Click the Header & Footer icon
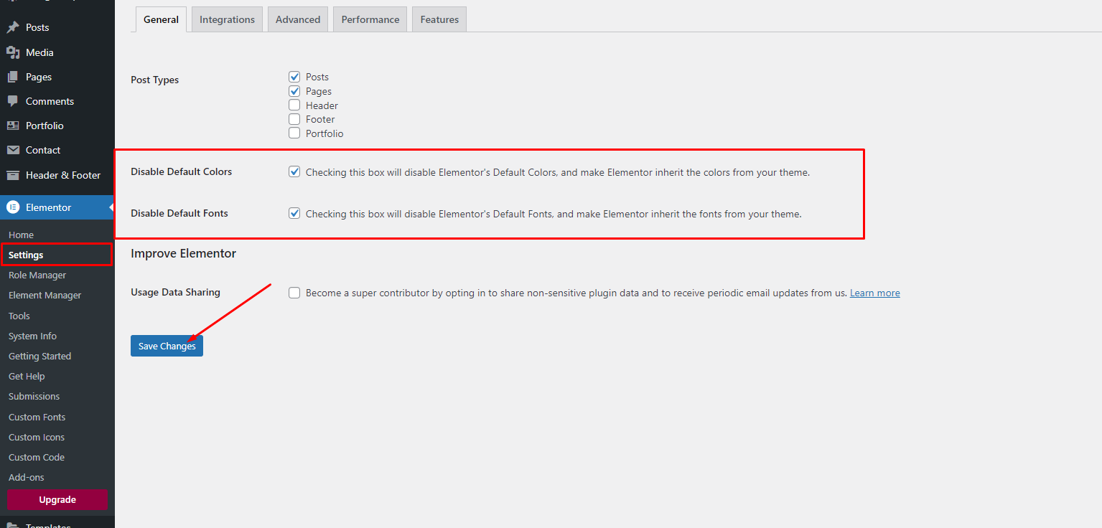Image resolution: width=1102 pixels, height=528 pixels. pyautogui.click(x=13, y=175)
